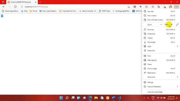Select the localhost:8080/PHP/test.php tab

tap(22, 2)
